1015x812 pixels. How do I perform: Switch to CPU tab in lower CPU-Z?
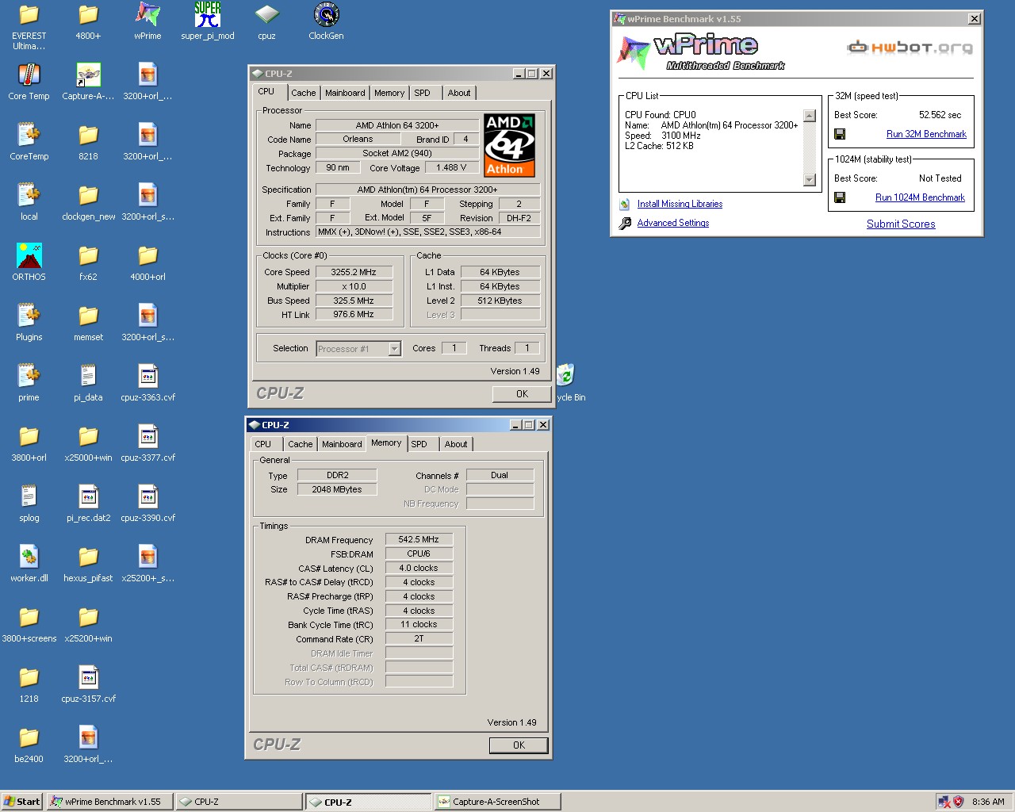point(263,444)
